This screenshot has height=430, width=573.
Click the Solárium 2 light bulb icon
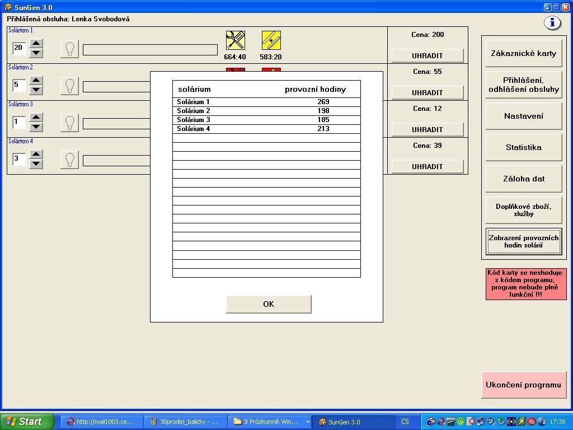(x=69, y=86)
